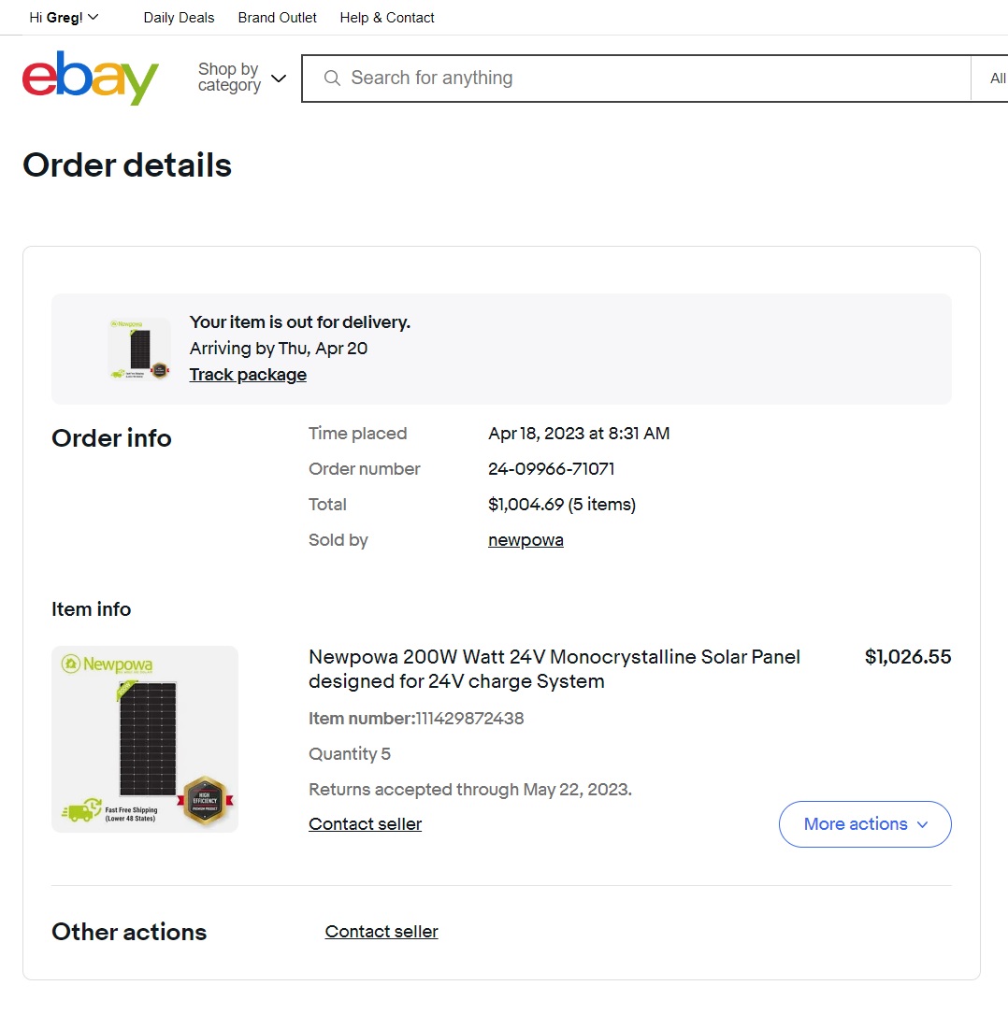
Task: Click the Track package link
Action: (x=248, y=375)
